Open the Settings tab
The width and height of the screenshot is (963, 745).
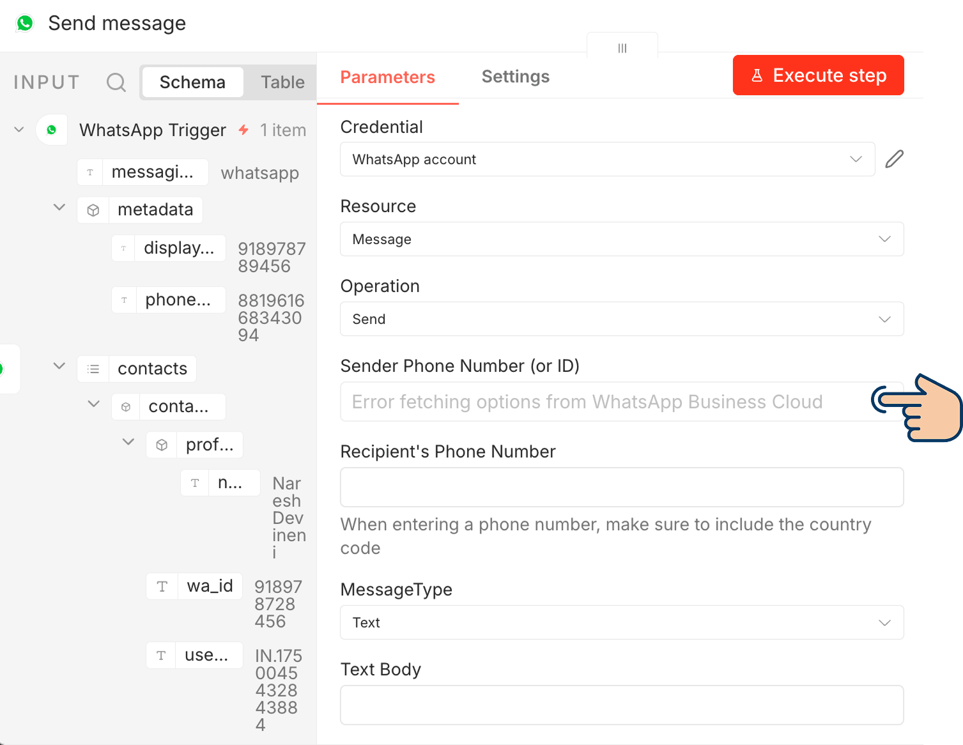click(x=515, y=77)
